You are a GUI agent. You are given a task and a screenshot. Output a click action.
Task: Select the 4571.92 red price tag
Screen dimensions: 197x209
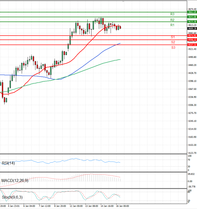coord(192,36)
